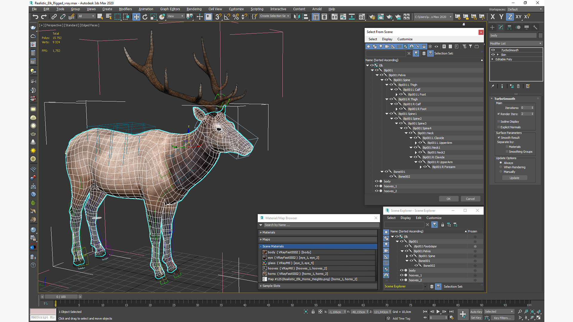Restrict transform to XY plane
The height and width of the screenshot is (322, 573).
click(519, 17)
